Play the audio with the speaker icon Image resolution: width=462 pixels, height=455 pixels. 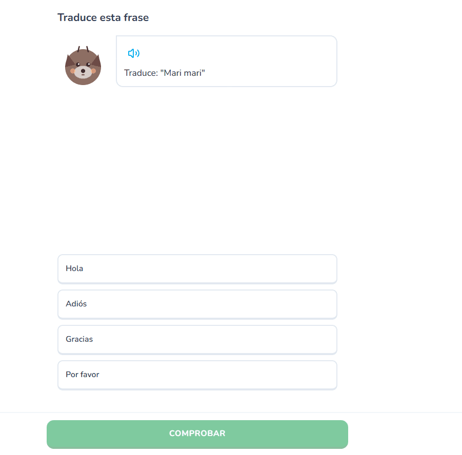[133, 53]
